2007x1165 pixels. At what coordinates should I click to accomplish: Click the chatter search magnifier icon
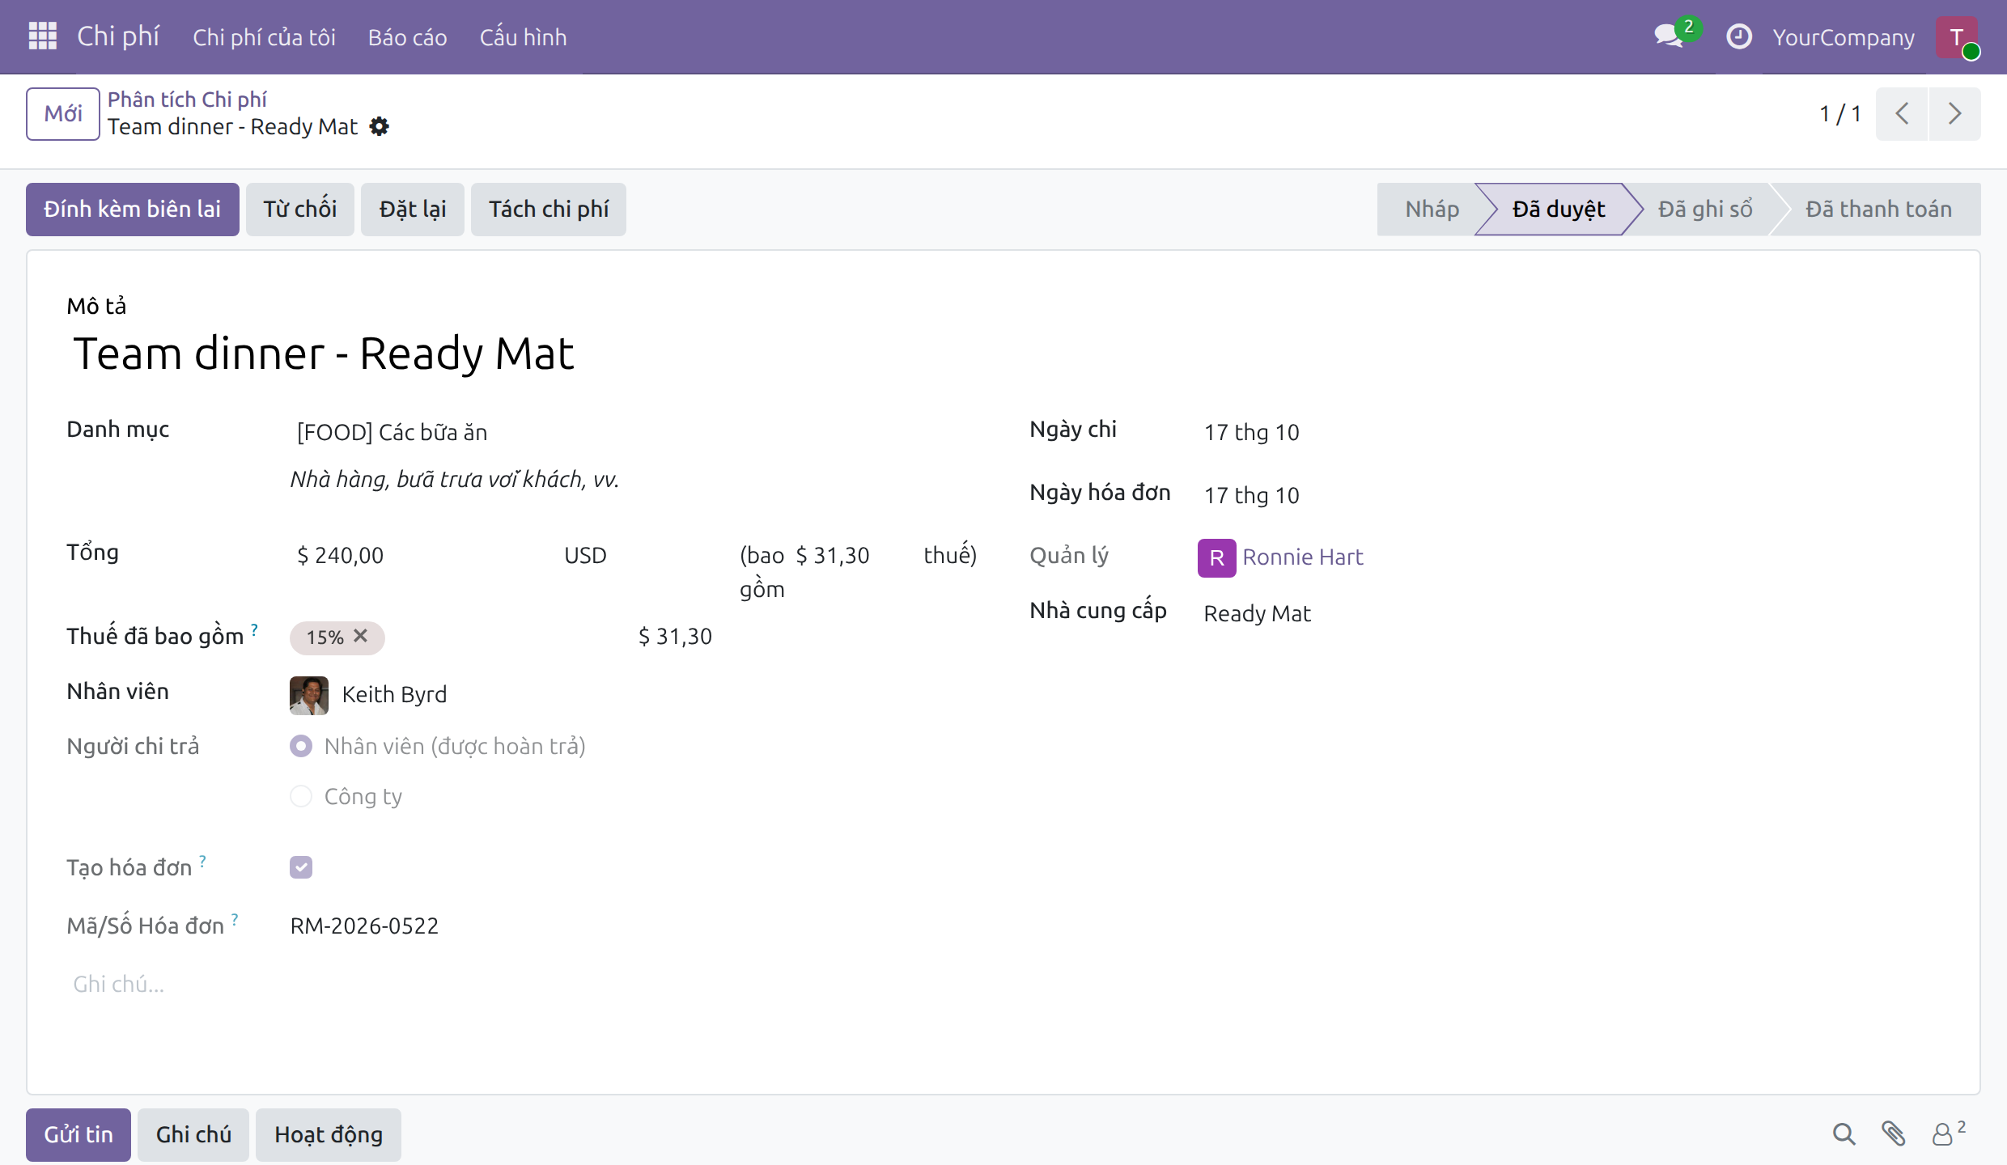coord(1844,1134)
